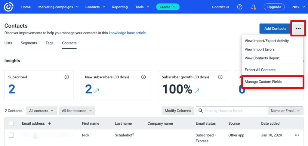This screenshot has width=308, height=146.
Task: Check the box for Nick Schäferhoff's row
Action: 11,135
